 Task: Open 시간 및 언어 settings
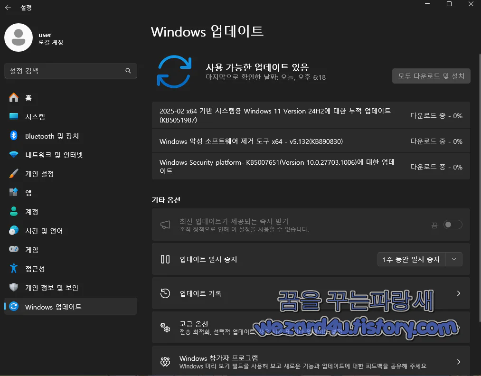[x=71, y=231]
